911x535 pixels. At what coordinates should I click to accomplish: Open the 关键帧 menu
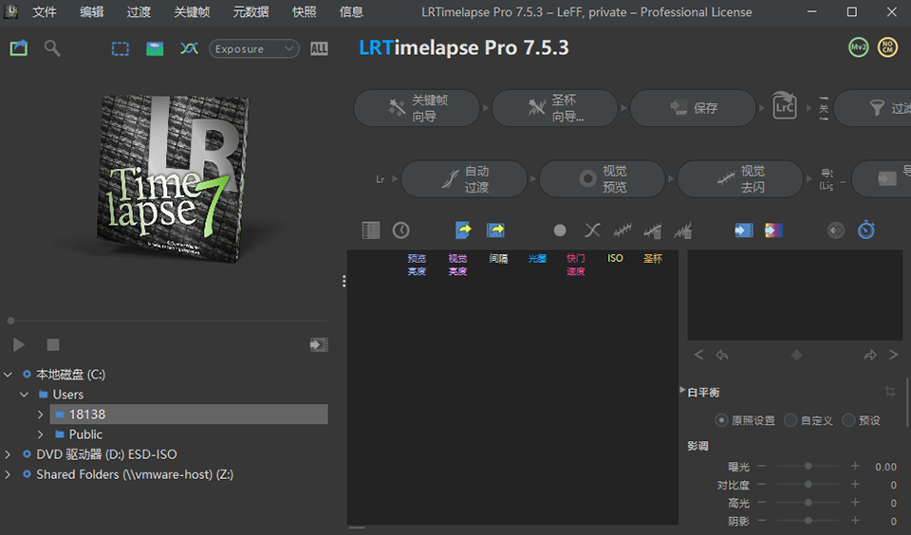(192, 11)
